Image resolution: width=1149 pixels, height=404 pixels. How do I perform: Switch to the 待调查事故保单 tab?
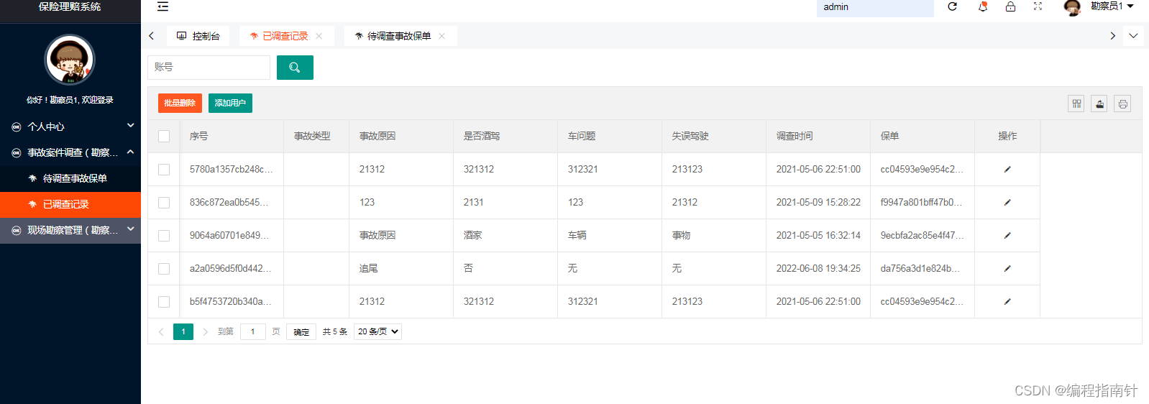(398, 36)
